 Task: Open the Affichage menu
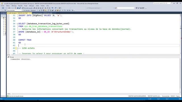point(14,6)
